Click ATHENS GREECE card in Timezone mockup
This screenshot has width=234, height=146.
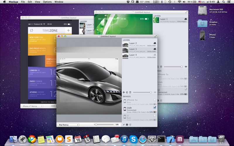coord(42,94)
